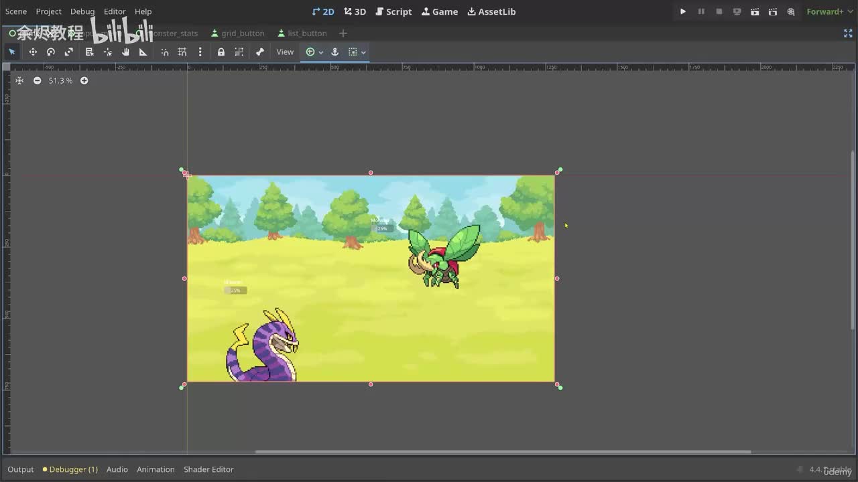Switch to the 3D workspace
Image resolution: width=858 pixels, height=482 pixels.
355,11
